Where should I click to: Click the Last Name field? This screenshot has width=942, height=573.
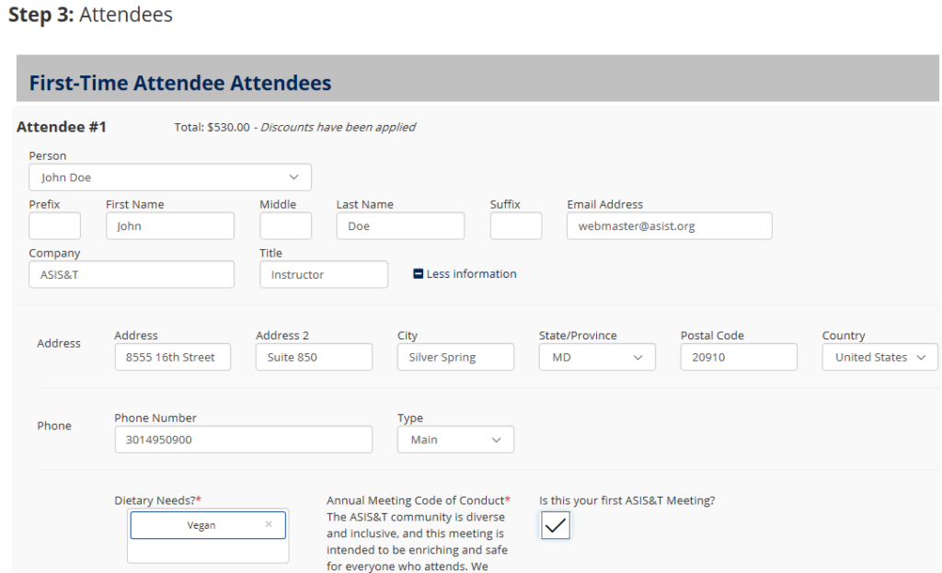click(400, 226)
